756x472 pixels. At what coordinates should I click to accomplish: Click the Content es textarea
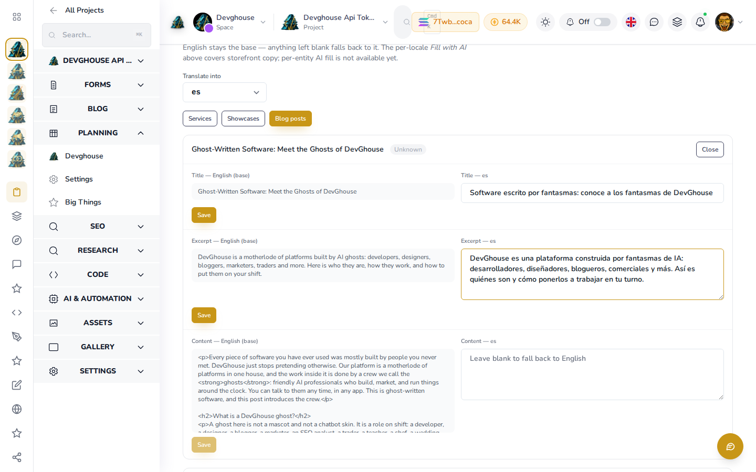[x=592, y=374]
